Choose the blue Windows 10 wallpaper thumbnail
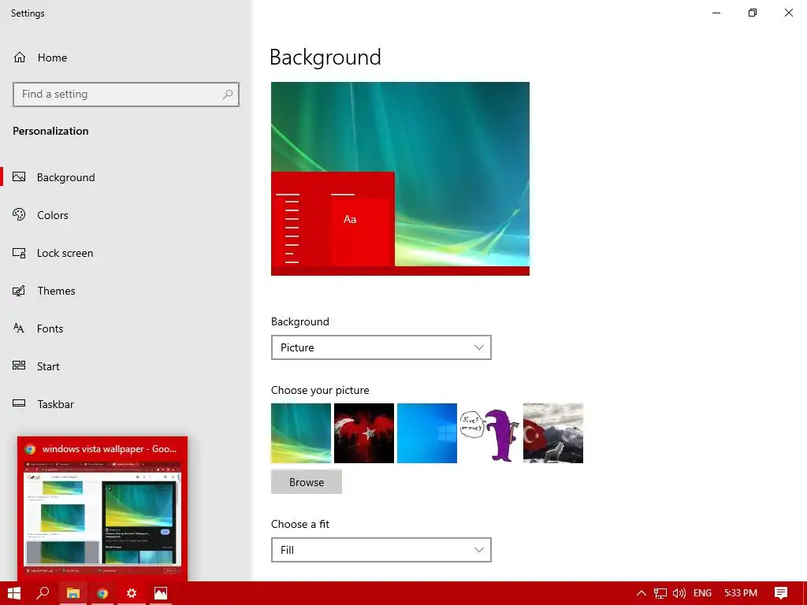 click(x=427, y=433)
